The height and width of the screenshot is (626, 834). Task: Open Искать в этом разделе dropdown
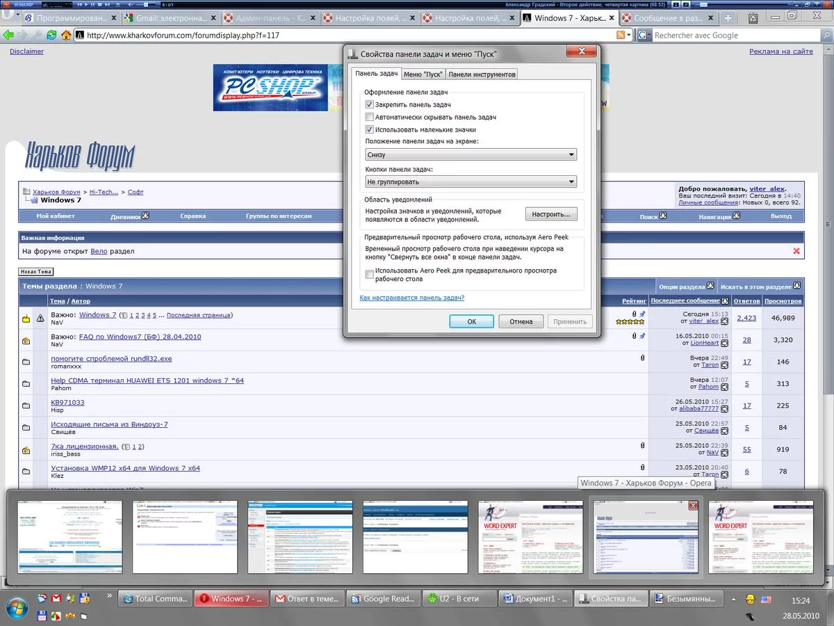(x=760, y=286)
